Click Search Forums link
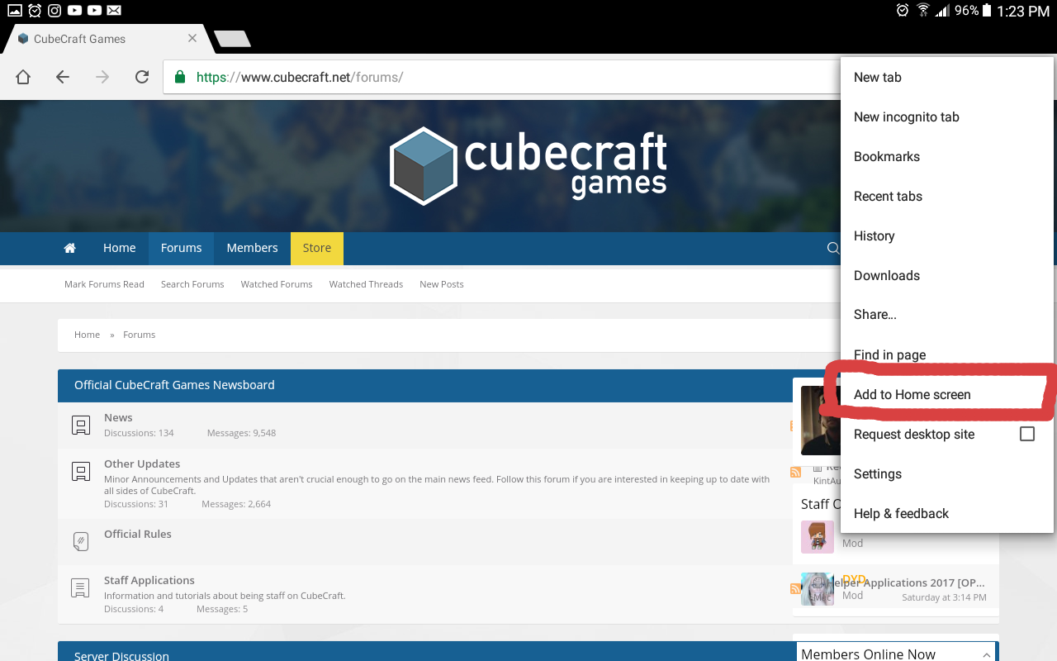This screenshot has width=1057, height=661. point(192,284)
